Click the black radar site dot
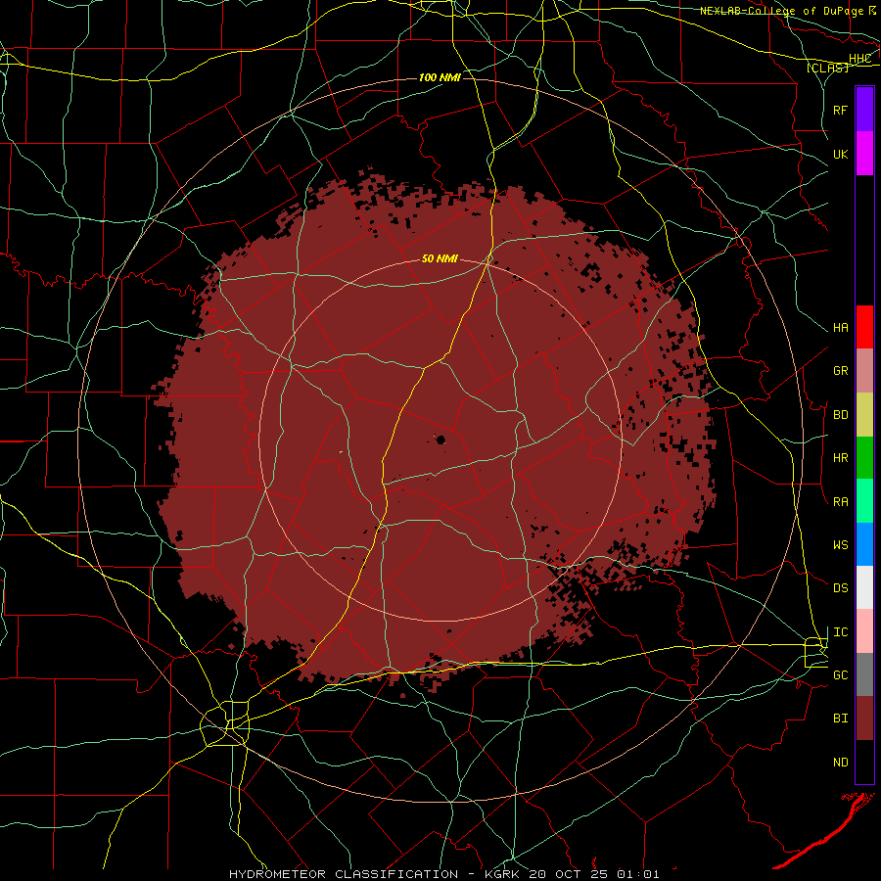881x881 pixels. pyautogui.click(x=441, y=440)
